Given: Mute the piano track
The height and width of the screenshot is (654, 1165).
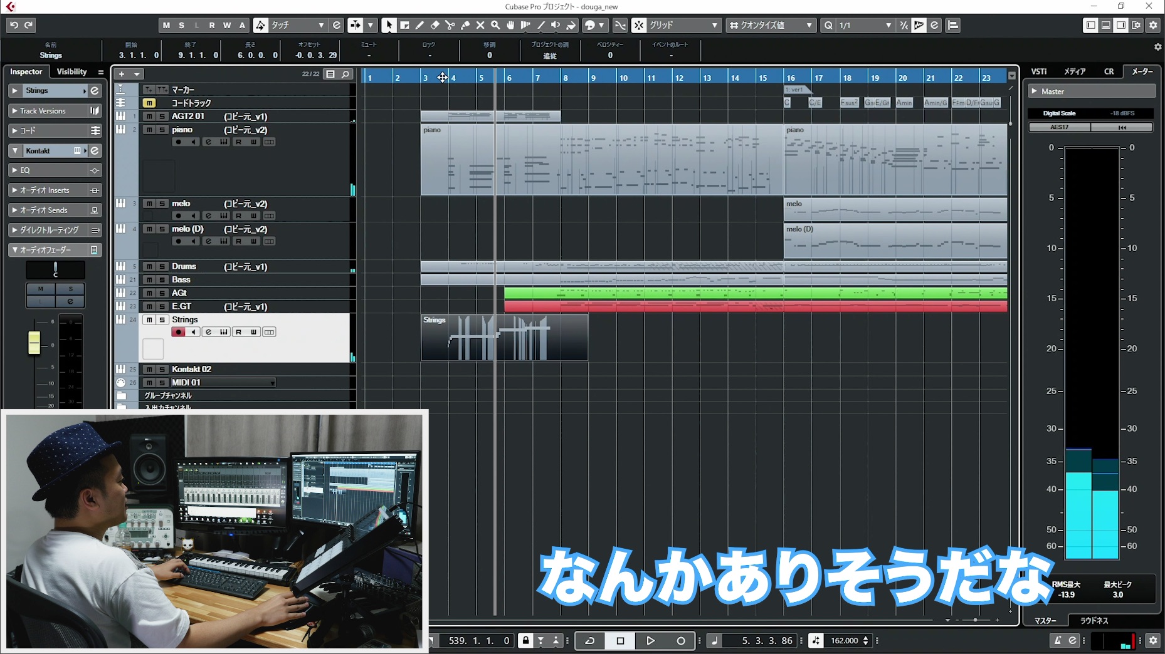Looking at the screenshot, I should [x=149, y=130].
